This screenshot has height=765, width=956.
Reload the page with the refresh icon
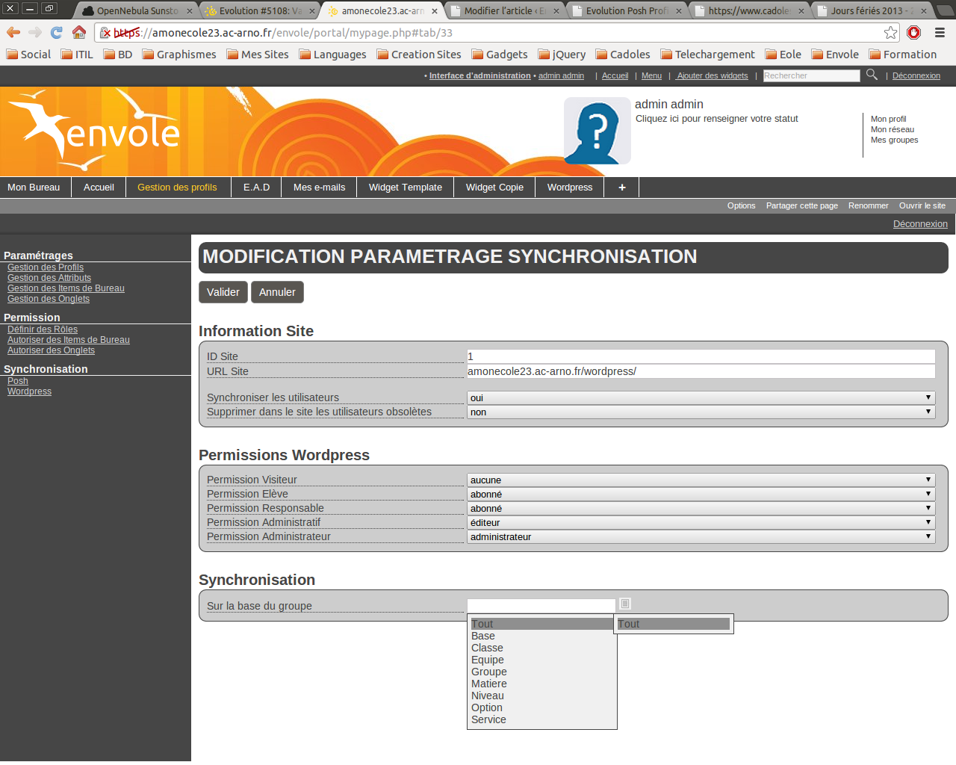[x=57, y=32]
